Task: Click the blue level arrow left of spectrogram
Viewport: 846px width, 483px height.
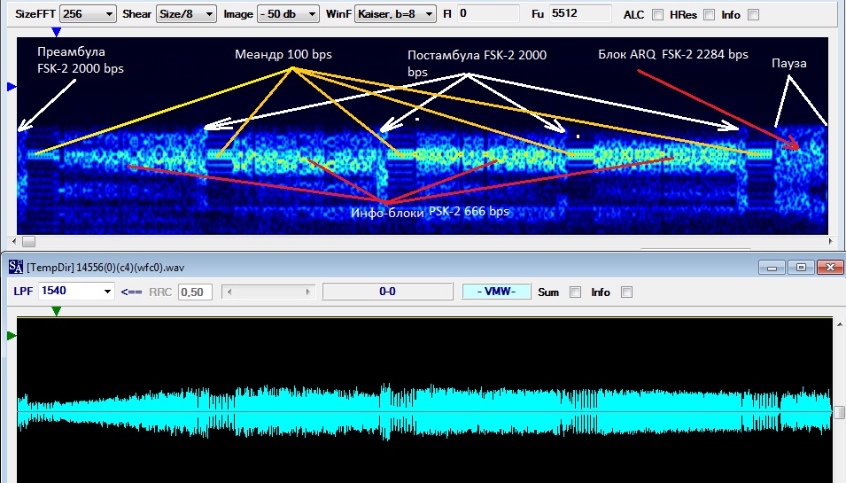Action: coord(12,86)
